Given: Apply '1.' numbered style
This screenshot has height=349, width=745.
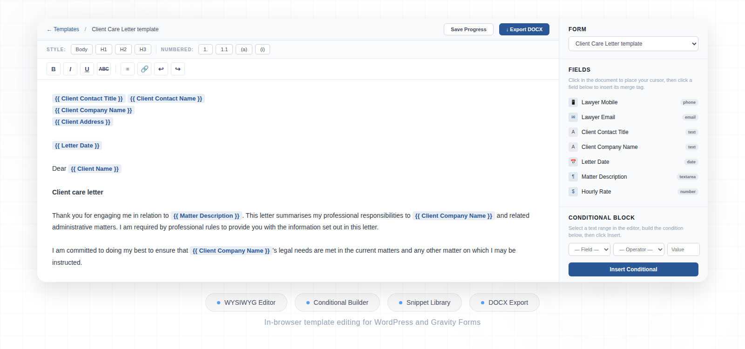Looking at the screenshot, I should tap(205, 49).
